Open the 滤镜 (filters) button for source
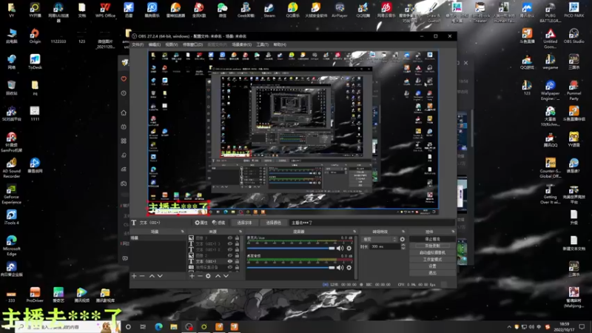 click(218, 223)
